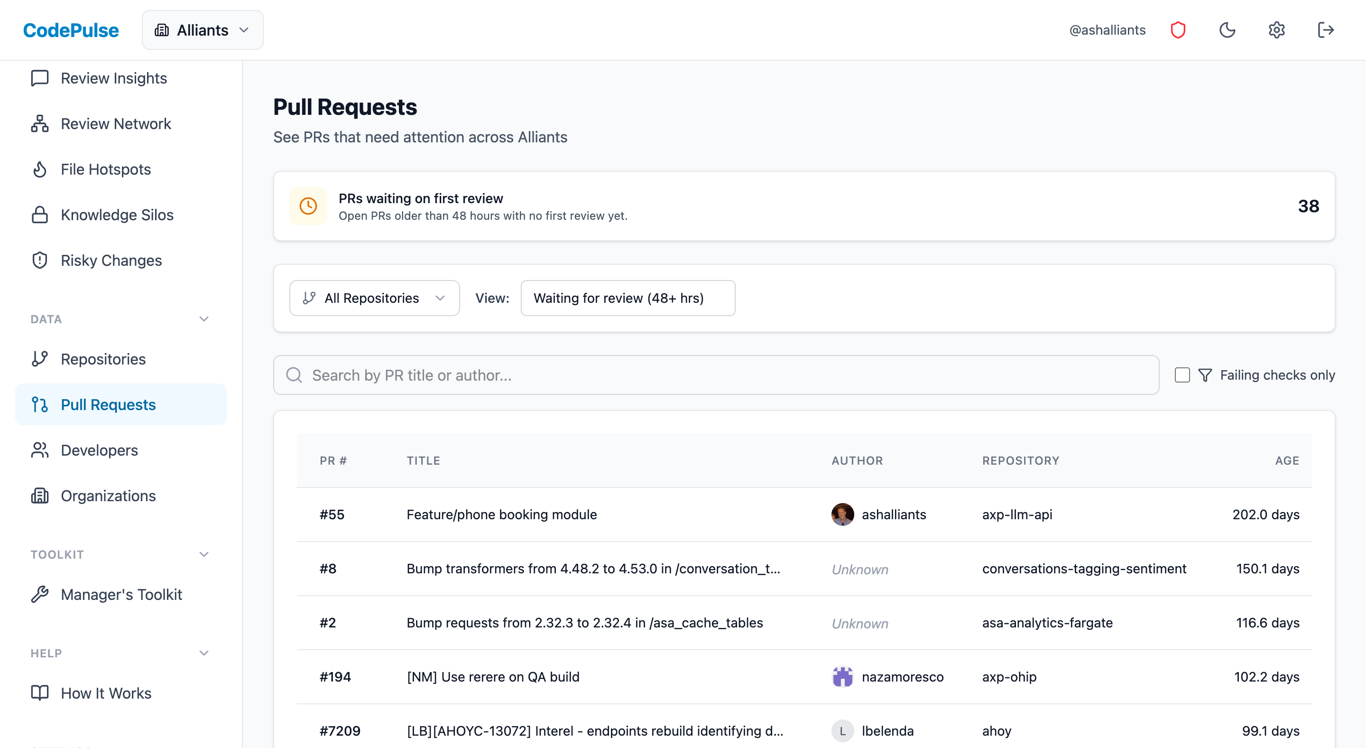
Task: Check Risky Changes
Action: click(x=111, y=261)
